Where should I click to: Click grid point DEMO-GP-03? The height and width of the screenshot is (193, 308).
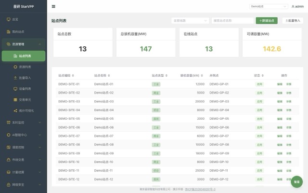(x=219, y=101)
